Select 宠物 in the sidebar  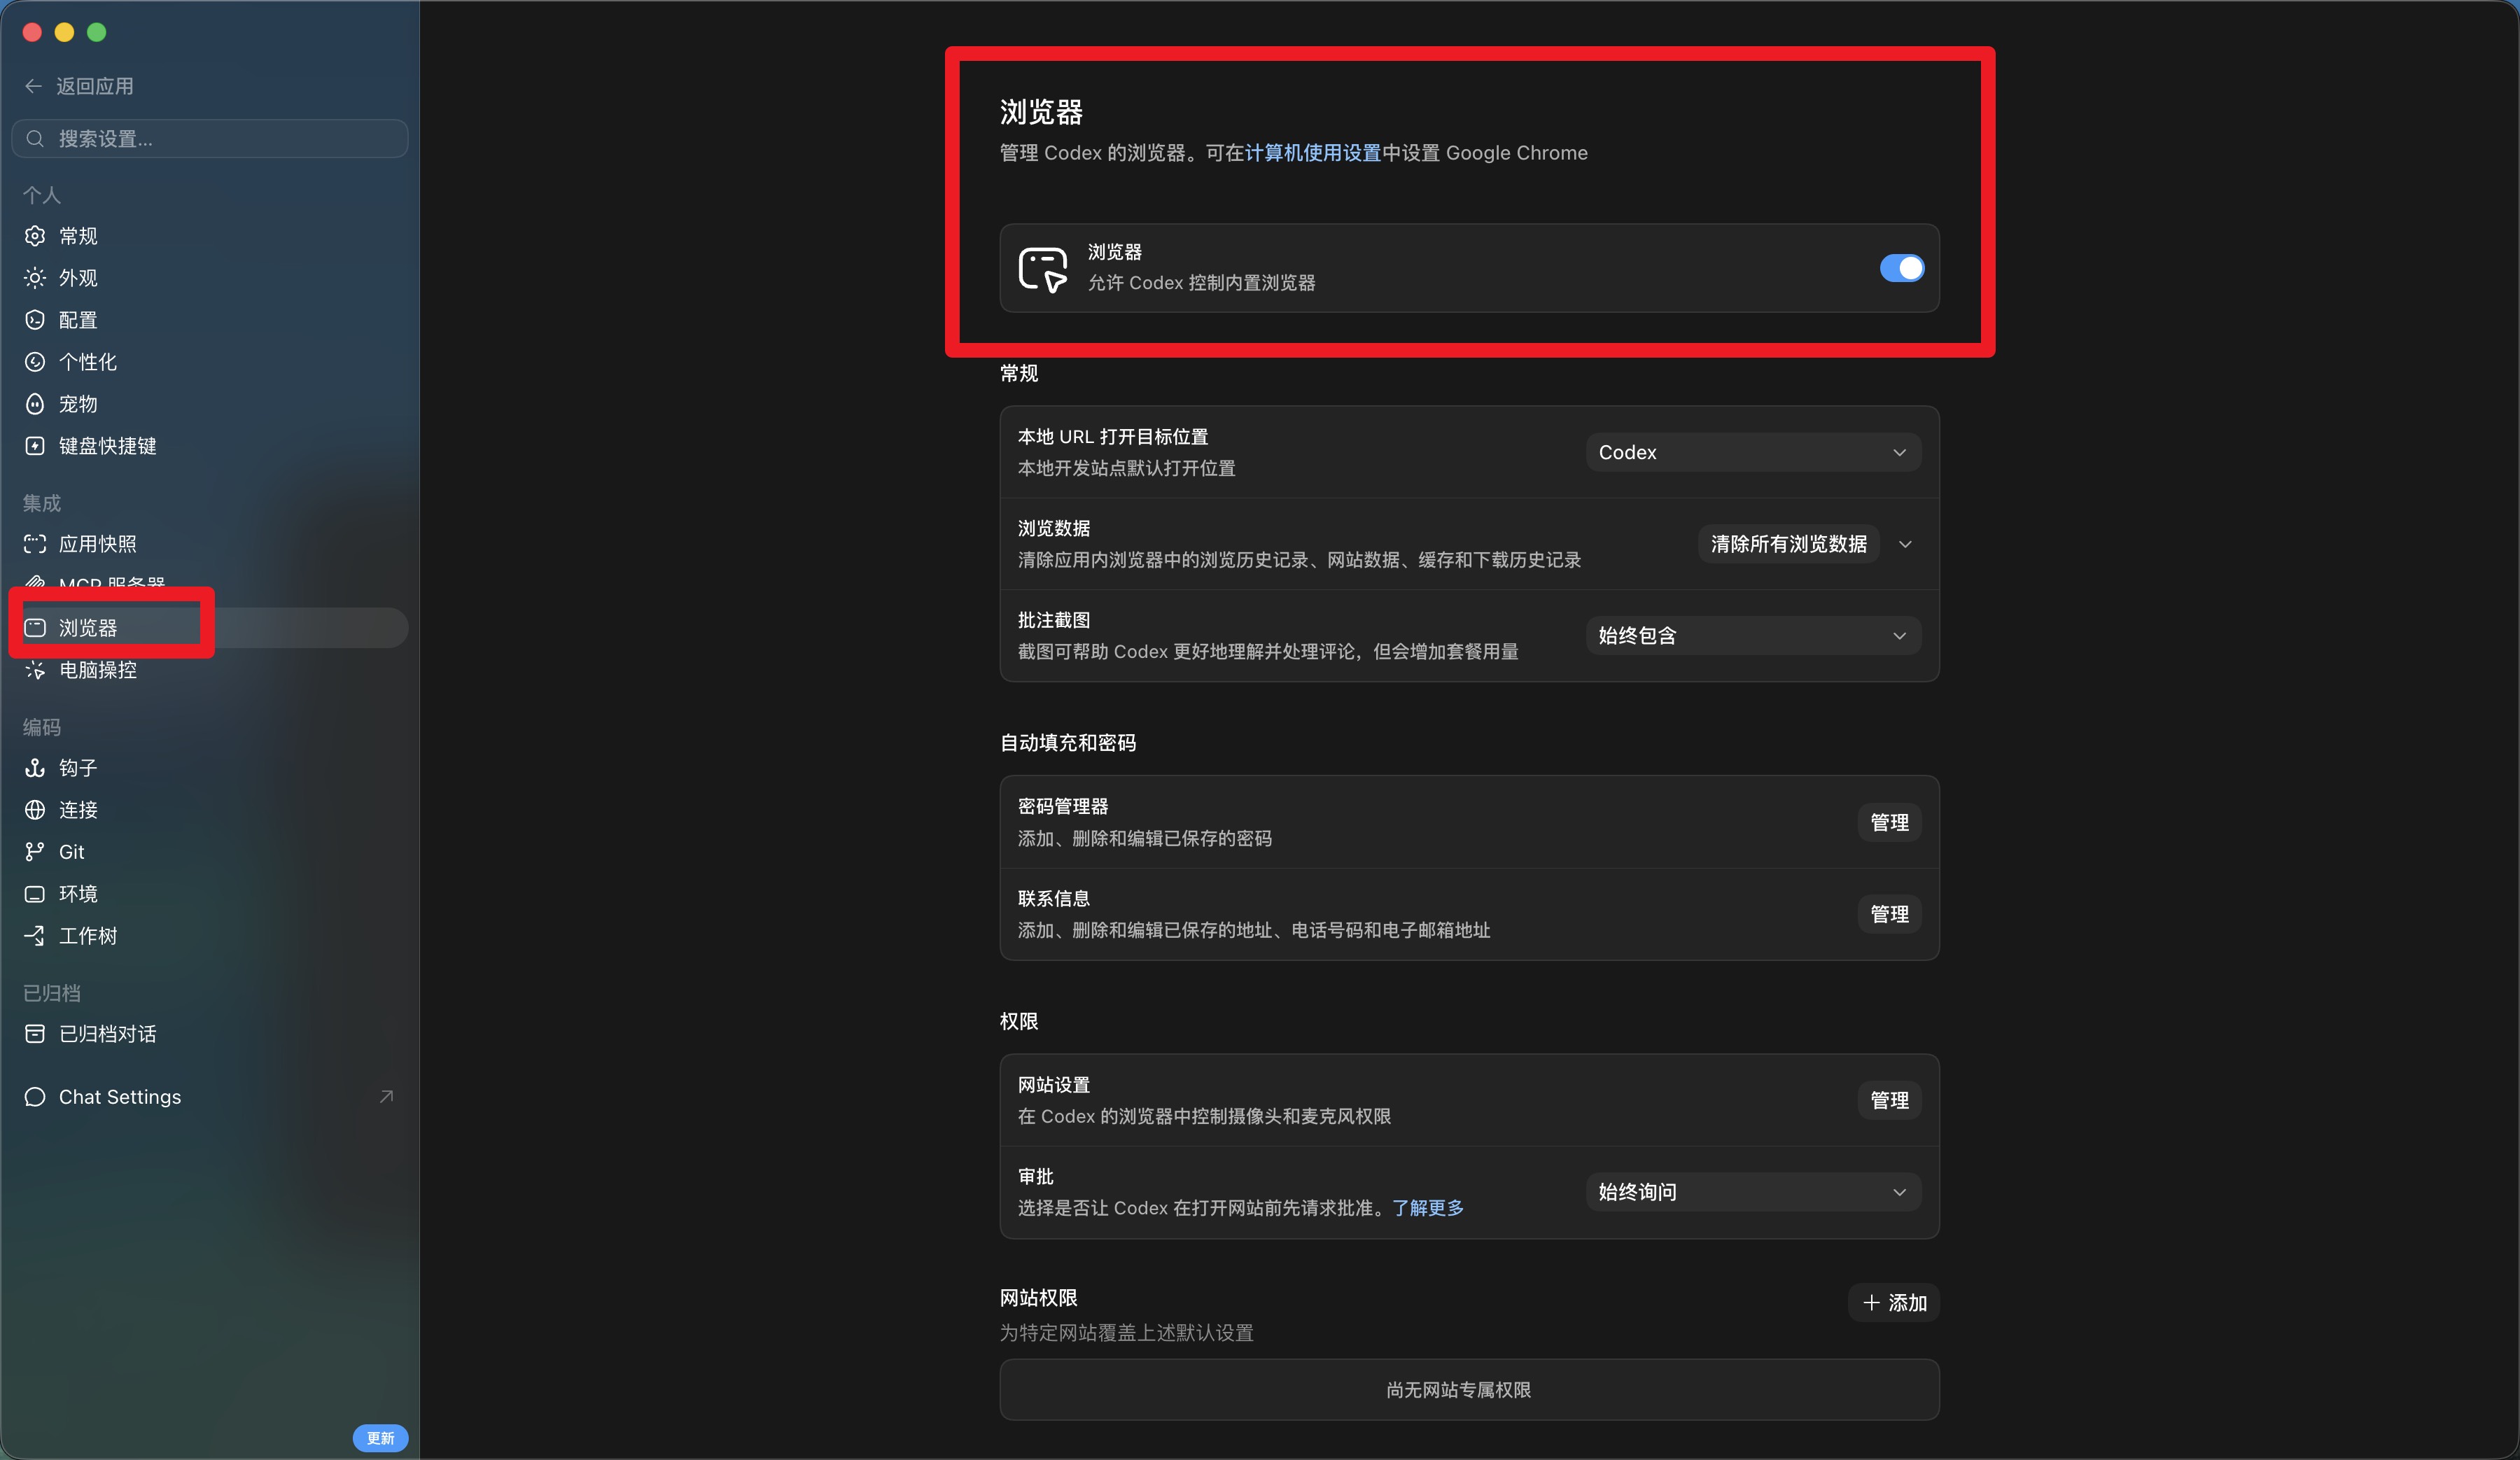point(210,404)
